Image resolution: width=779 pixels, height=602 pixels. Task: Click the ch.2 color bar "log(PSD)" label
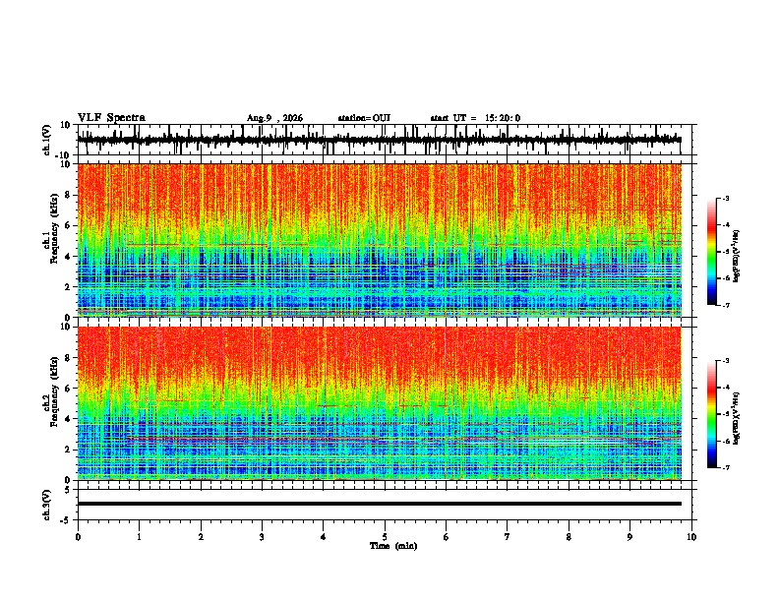(737, 419)
